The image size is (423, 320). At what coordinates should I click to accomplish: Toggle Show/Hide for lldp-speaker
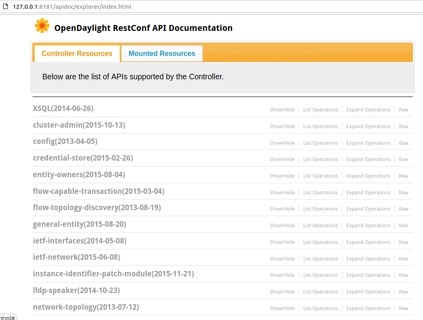pos(282,291)
